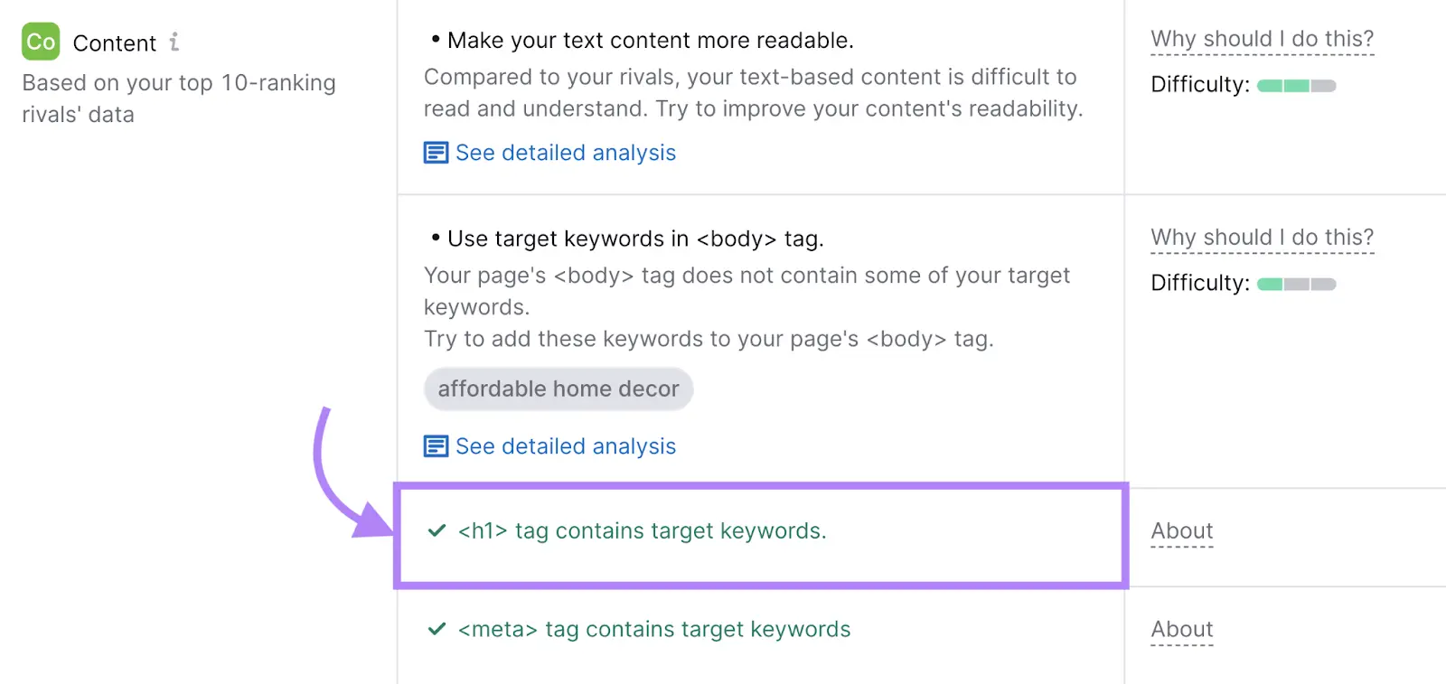Toggle the highlighted h1 tag recommendation row
This screenshot has width=1446, height=684.
coord(762,536)
